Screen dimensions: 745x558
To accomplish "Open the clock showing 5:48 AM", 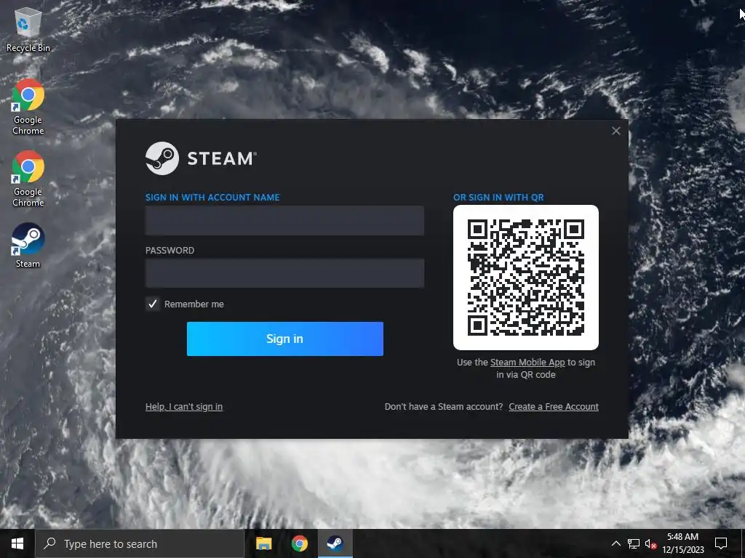I will [682, 543].
